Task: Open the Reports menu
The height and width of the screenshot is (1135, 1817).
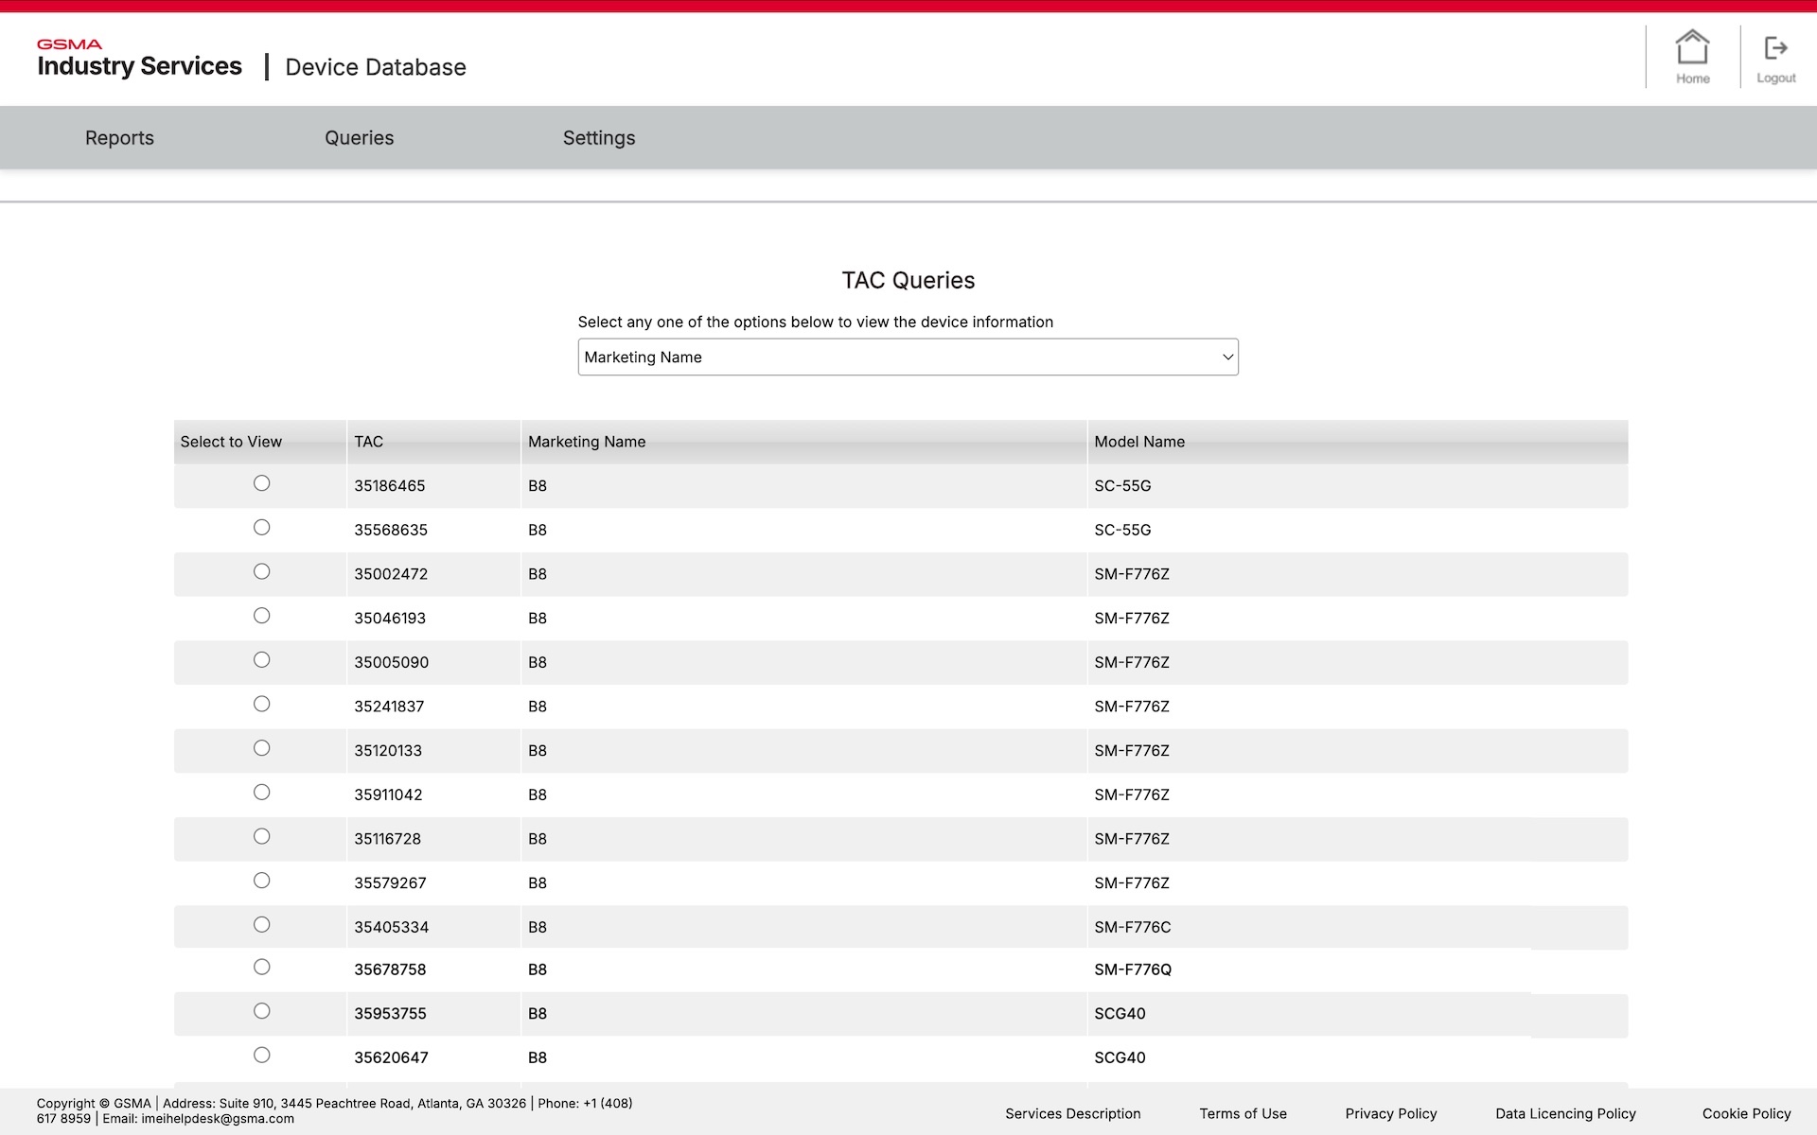Action: [x=119, y=138]
